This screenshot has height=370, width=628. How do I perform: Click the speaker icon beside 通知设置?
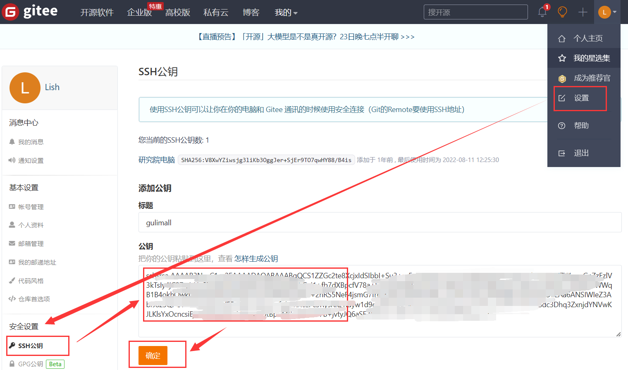pos(12,160)
